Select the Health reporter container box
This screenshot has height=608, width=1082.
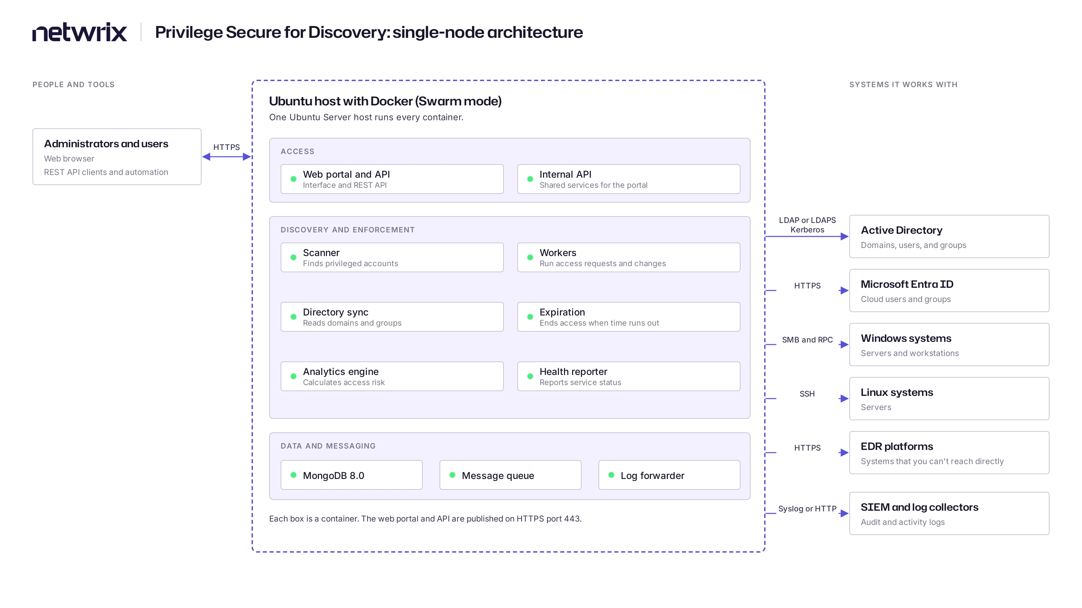pos(629,376)
